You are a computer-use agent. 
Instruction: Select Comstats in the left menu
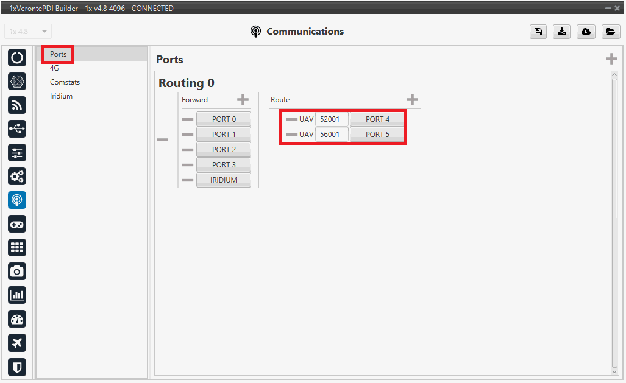(x=65, y=82)
